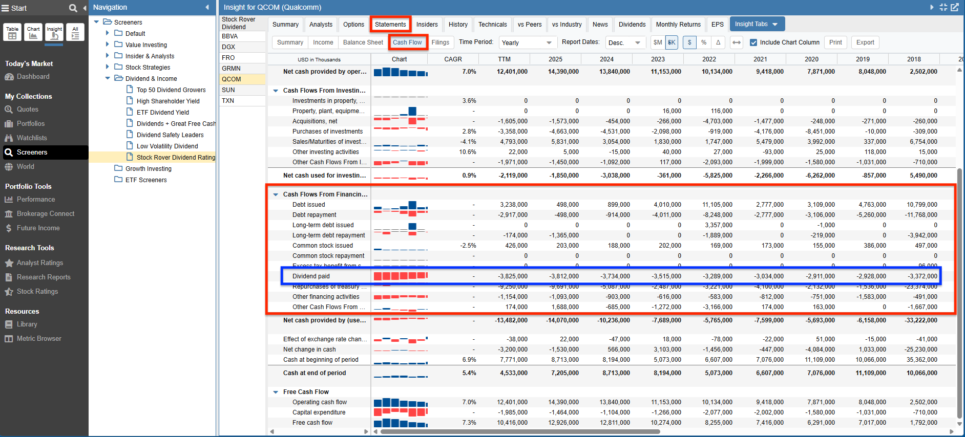Screen dimensions: 965x437
Task: Pop out the Insight panel into new window
Action: pos(955,7)
